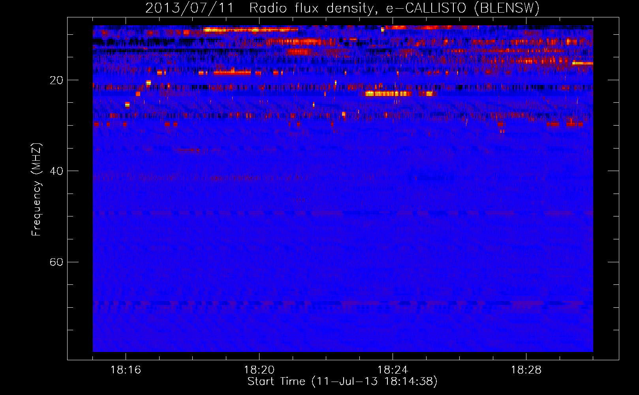Image resolution: width=639 pixels, height=395 pixels.
Task: Click the 'Frequency (MHZ)' axis label
Action: (36, 189)
